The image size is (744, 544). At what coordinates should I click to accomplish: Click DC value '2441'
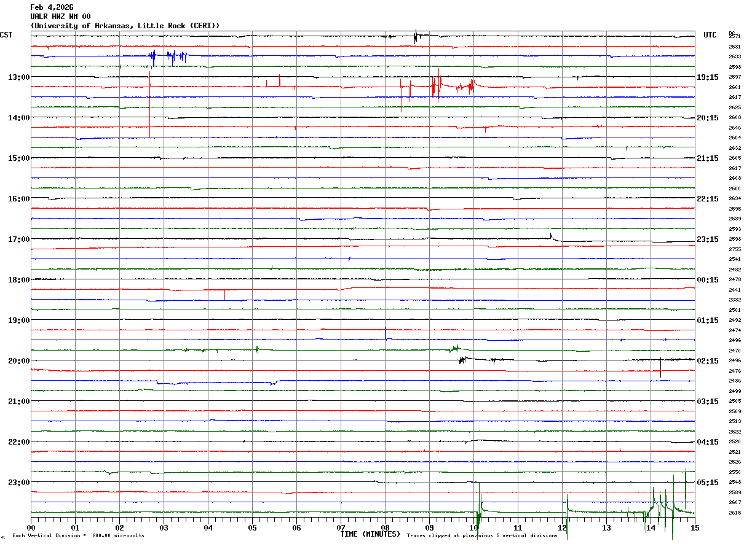click(x=735, y=290)
